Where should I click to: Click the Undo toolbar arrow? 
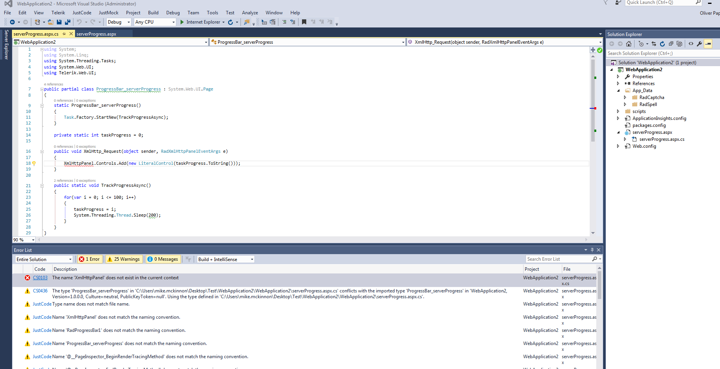point(79,22)
